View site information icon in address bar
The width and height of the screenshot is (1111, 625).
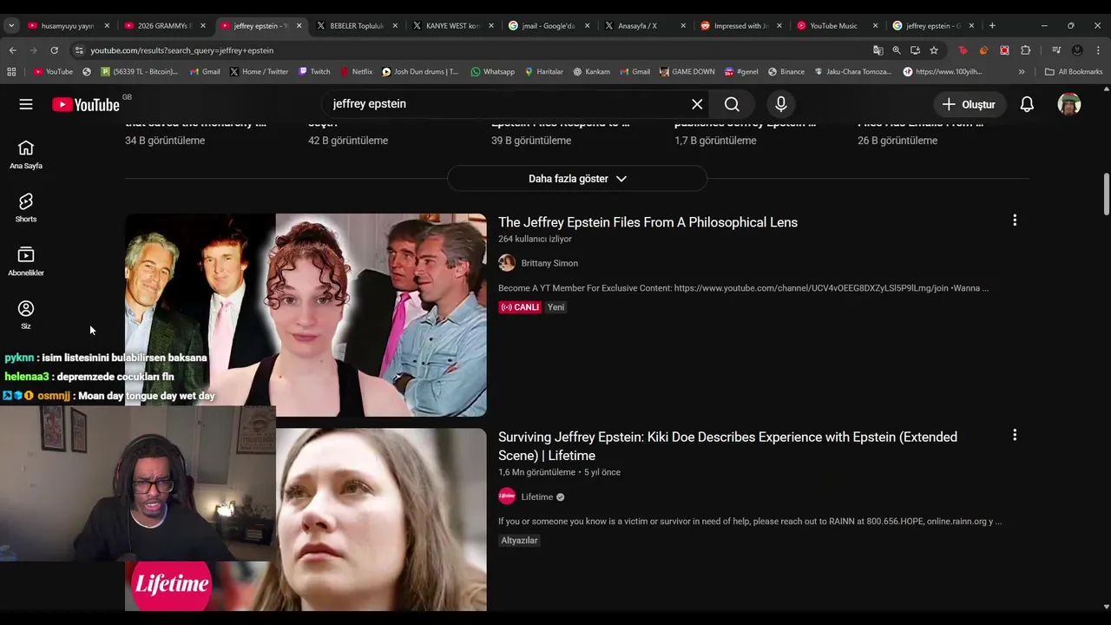point(79,50)
